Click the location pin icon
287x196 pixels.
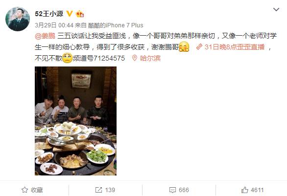tap(135, 58)
